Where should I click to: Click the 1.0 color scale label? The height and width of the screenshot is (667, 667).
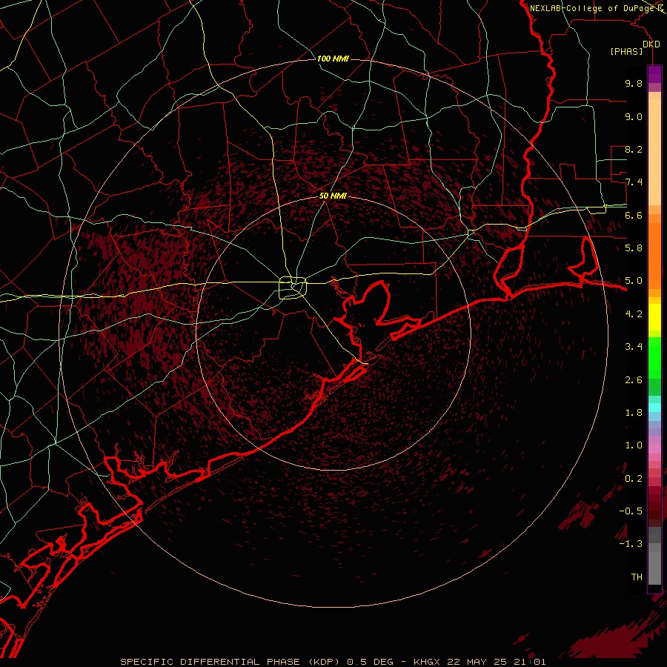pos(634,445)
